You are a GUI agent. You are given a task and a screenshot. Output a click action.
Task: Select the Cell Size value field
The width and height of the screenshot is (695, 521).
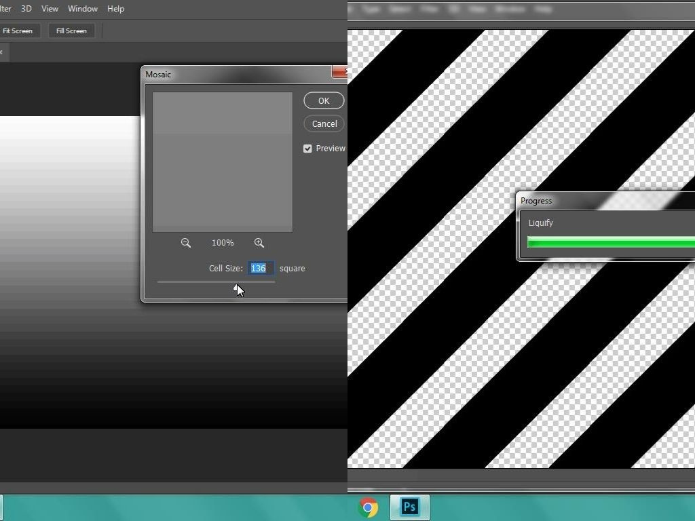[x=260, y=268]
